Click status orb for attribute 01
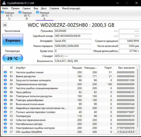Screen dimensions: 141x137 coord(5,72)
